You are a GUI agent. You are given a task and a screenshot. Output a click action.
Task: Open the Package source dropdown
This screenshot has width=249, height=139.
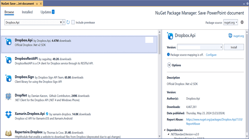(230, 22)
